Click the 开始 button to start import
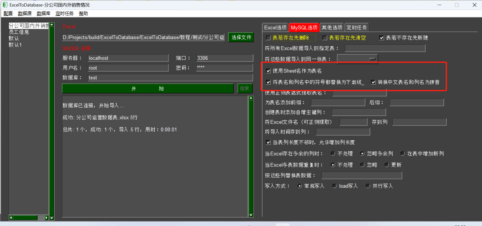Image resolution: width=482 pixels, height=226 pixels. (148, 89)
